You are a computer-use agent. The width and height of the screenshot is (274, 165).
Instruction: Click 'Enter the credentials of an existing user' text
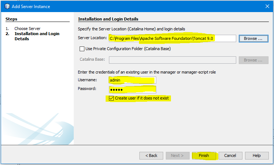[x=113, y=72]
